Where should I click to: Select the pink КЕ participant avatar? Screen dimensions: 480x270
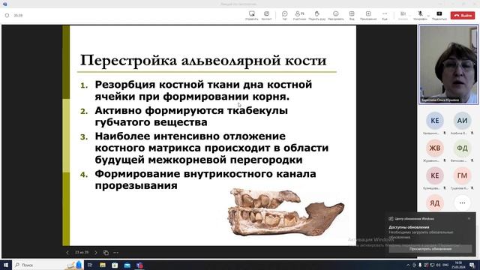pyautogui.click(x=435, y=175)
